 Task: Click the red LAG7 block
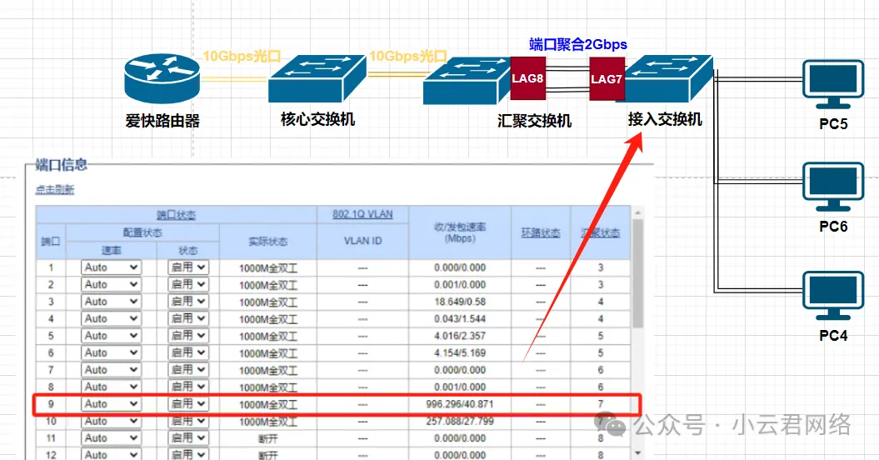pyautogui.click(x=607, y=79)
